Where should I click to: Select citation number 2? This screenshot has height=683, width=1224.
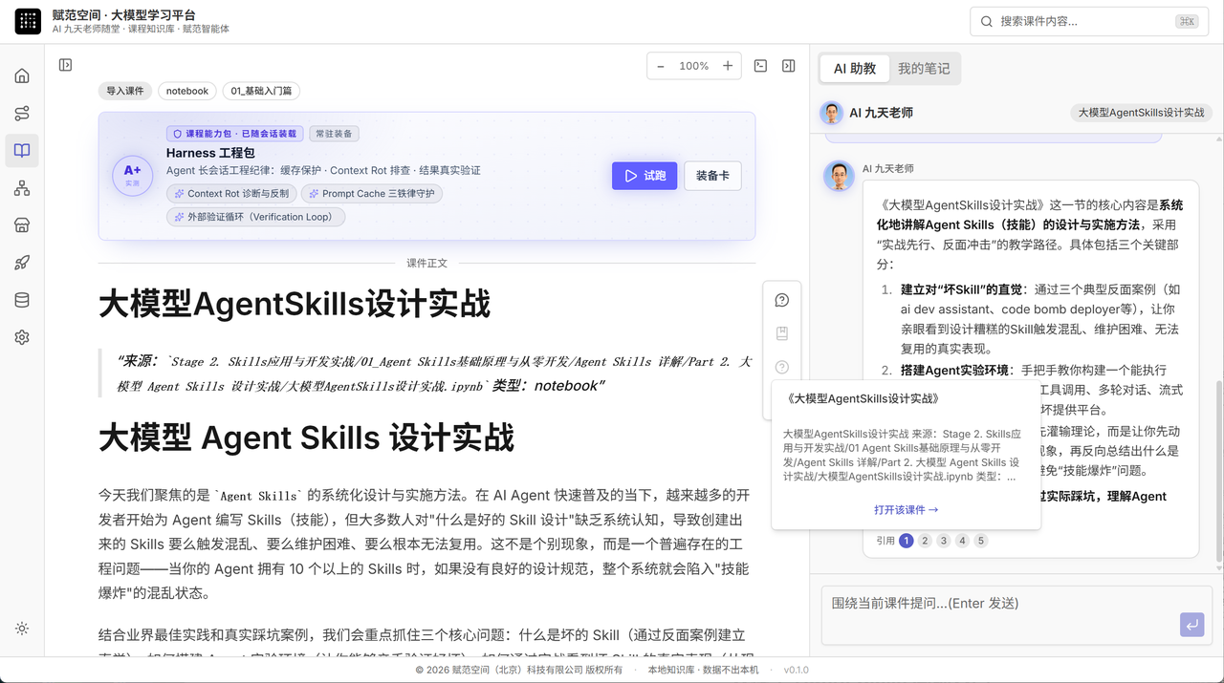[925, 541]
